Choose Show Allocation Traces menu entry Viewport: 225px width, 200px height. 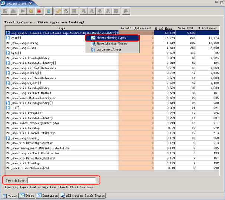pyautogui.click(x=112, y=44)
